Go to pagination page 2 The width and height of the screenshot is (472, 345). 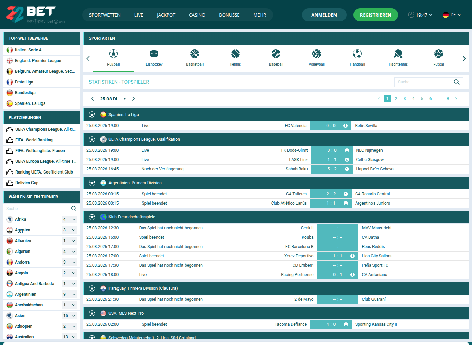396,99
